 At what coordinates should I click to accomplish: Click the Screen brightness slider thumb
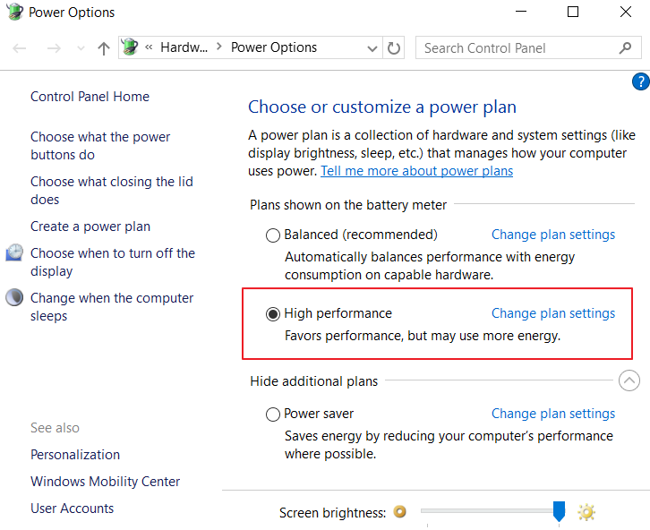pyautogui.click(x=559, y=511)
